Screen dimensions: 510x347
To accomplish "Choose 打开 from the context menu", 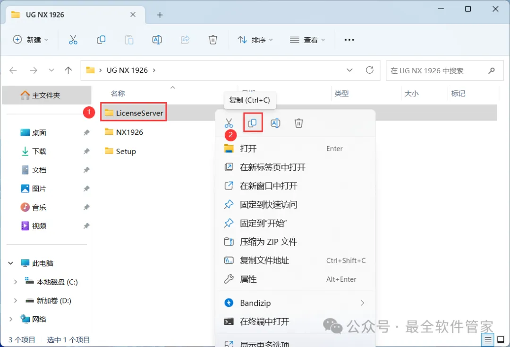I will [295, 149].
